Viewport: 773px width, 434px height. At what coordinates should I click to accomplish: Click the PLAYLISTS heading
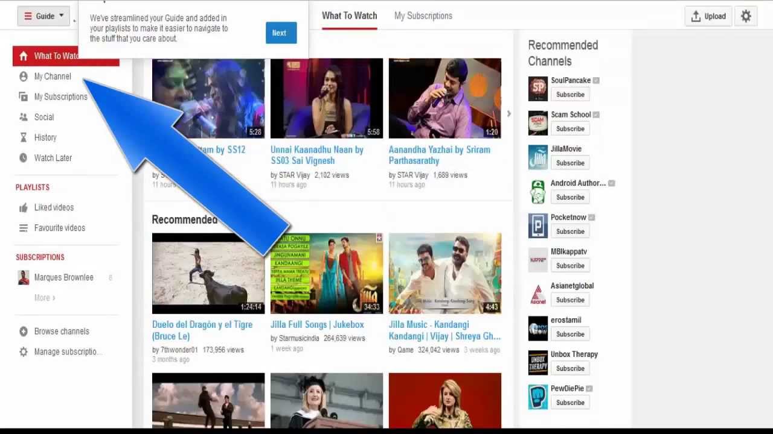(33, 187)
